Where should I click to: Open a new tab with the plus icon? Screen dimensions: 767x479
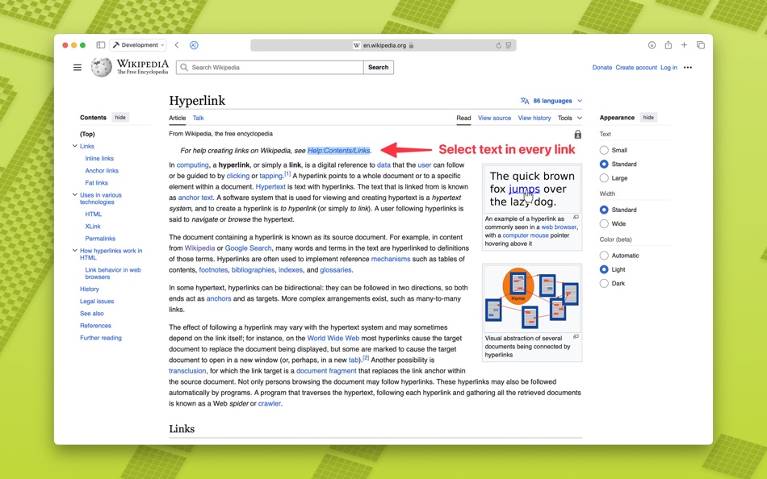tap(683, 45)
